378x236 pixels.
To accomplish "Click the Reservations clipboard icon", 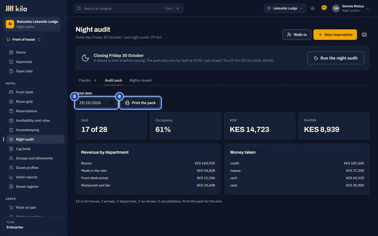I will click(x=11, y=111).
